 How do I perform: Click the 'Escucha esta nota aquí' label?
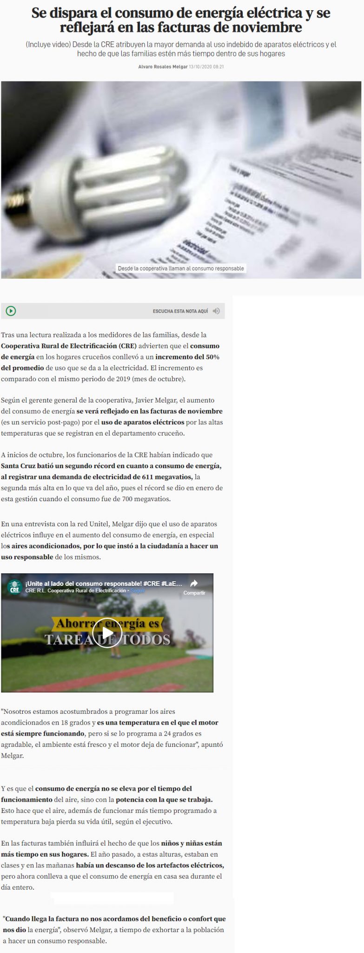[180, 311]
